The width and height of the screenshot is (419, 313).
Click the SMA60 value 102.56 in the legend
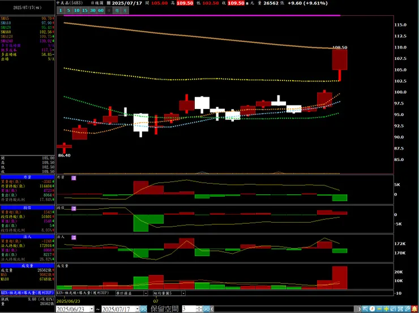coord(46,32)
